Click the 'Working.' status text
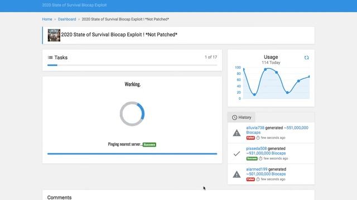 tap(133, 84)
